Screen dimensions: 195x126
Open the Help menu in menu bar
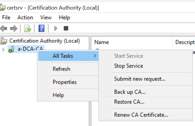64,17
